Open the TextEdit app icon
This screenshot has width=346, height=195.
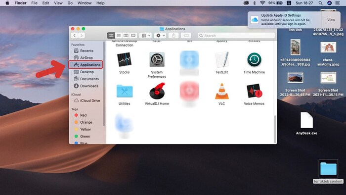(x=221, y=59)
